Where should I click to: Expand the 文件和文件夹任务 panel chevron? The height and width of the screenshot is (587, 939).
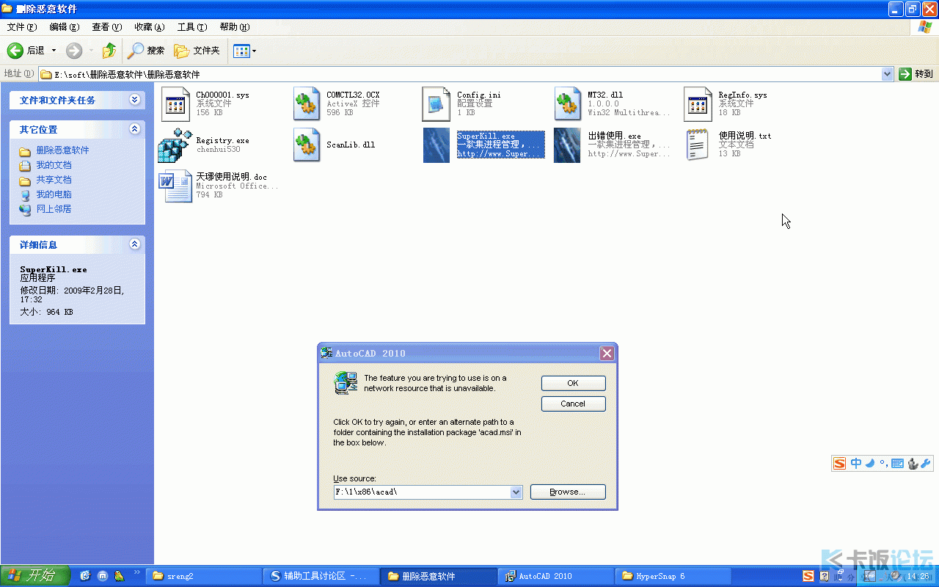click(134, 100)
